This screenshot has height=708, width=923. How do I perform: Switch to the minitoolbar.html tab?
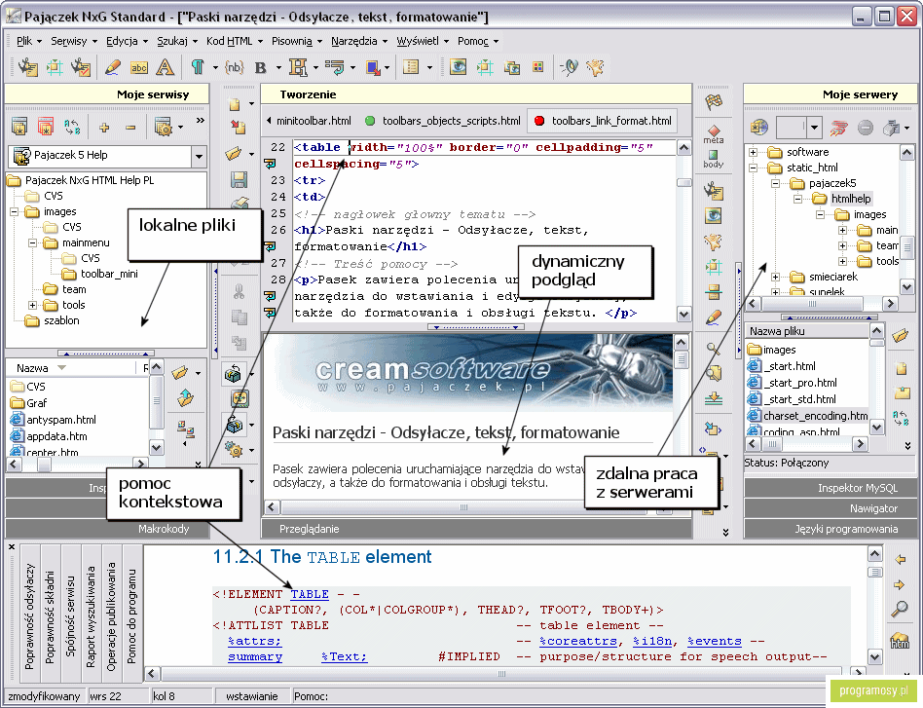tap(314, 121)
